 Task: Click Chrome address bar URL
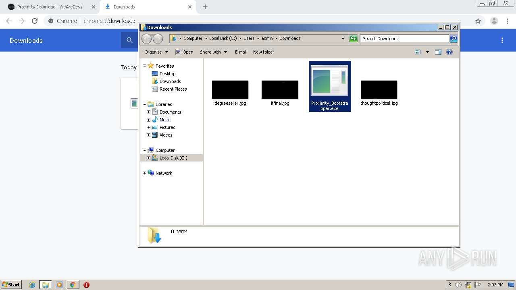coord(109,21)
